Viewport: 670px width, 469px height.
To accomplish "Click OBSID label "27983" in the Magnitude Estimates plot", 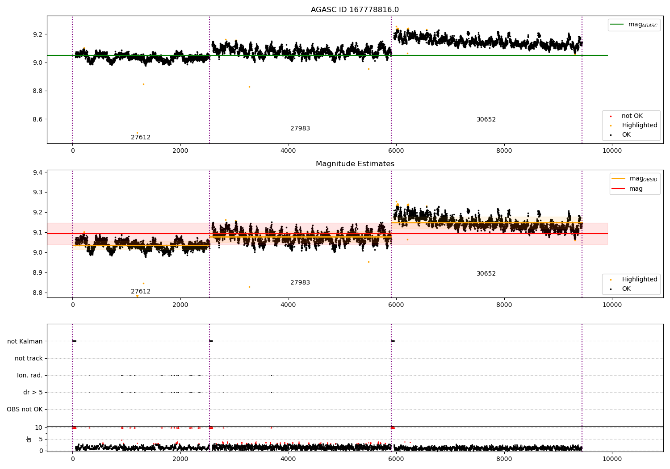I will [300, 283].
